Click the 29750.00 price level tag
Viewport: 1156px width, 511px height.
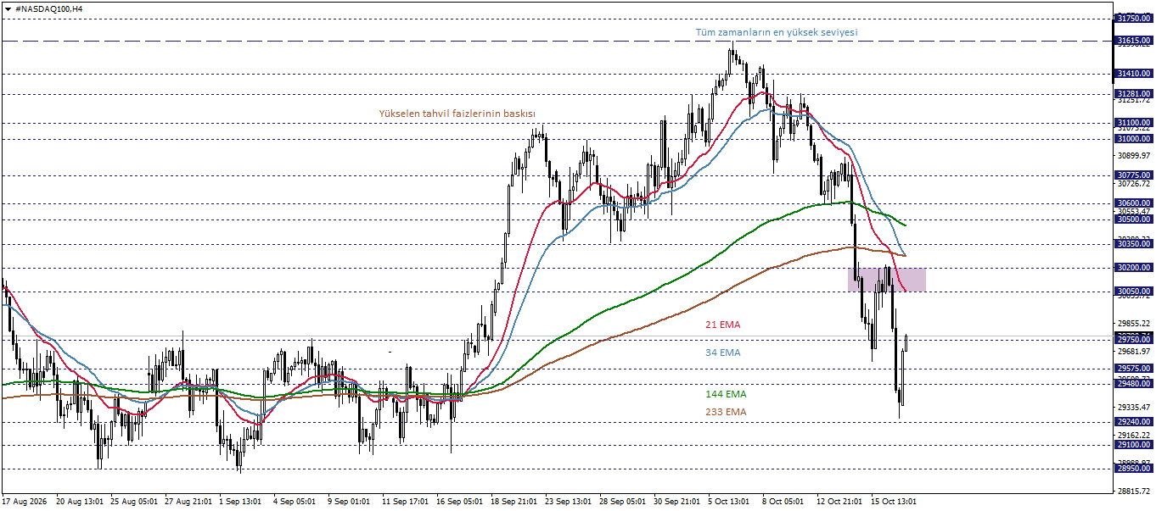pos(1133,339)
